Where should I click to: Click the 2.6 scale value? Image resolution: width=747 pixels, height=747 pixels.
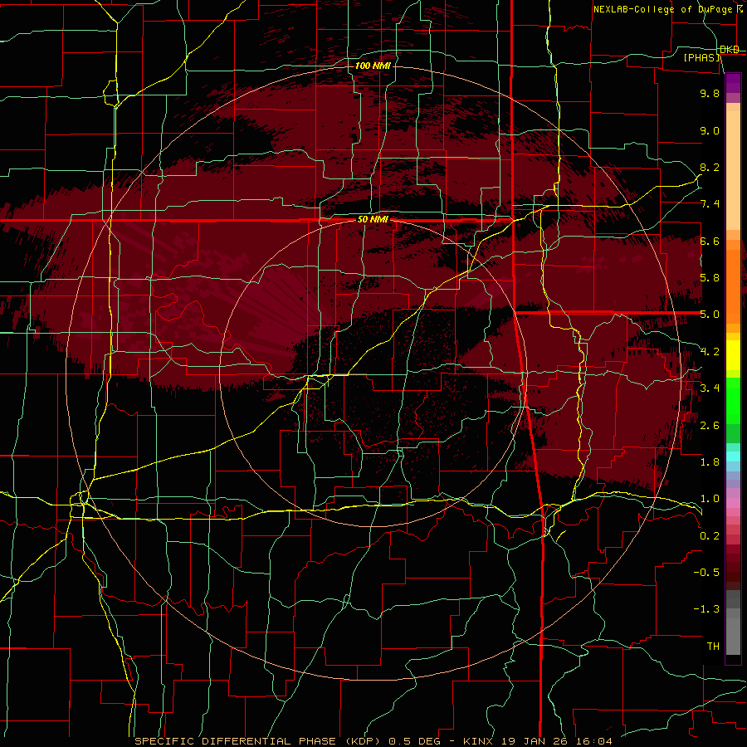[x=710, y=425]
